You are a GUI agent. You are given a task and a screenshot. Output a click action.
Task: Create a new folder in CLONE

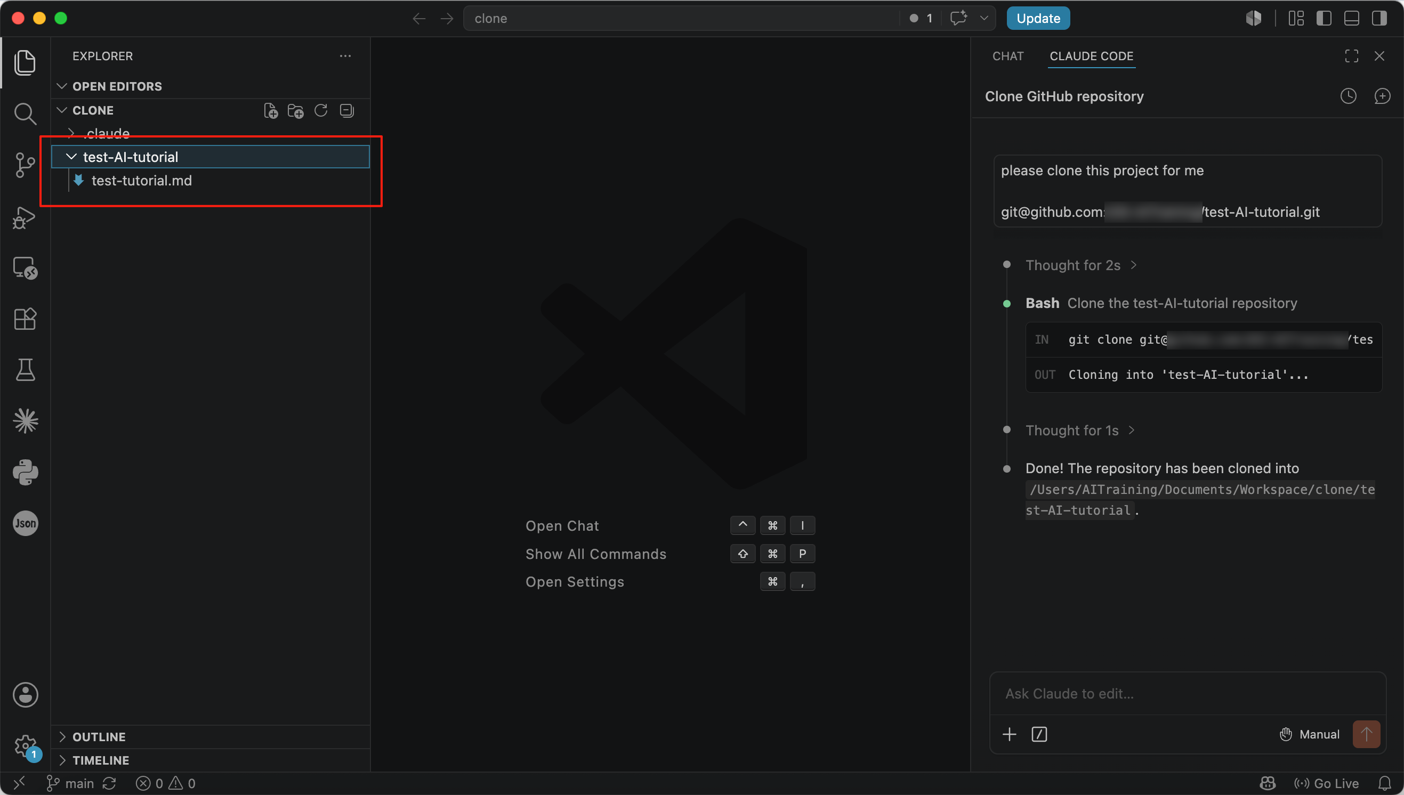point(296,111)
